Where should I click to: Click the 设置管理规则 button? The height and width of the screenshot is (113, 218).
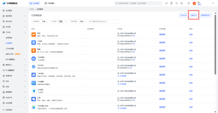[205, 15]
